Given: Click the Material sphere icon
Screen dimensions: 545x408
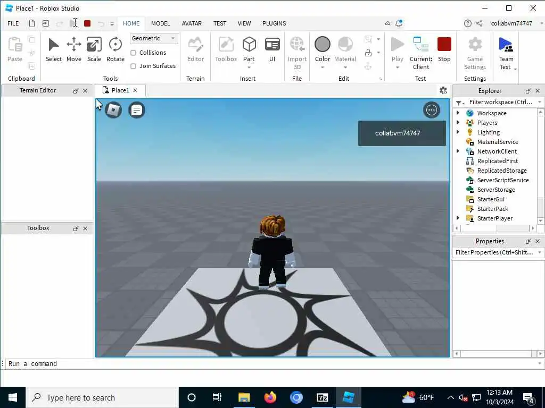Looking at the screenshot, I should [x=345, y=45].
